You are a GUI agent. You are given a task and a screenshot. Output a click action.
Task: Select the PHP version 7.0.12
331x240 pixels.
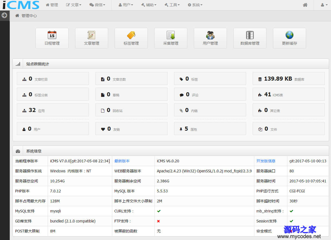(56, 191)
